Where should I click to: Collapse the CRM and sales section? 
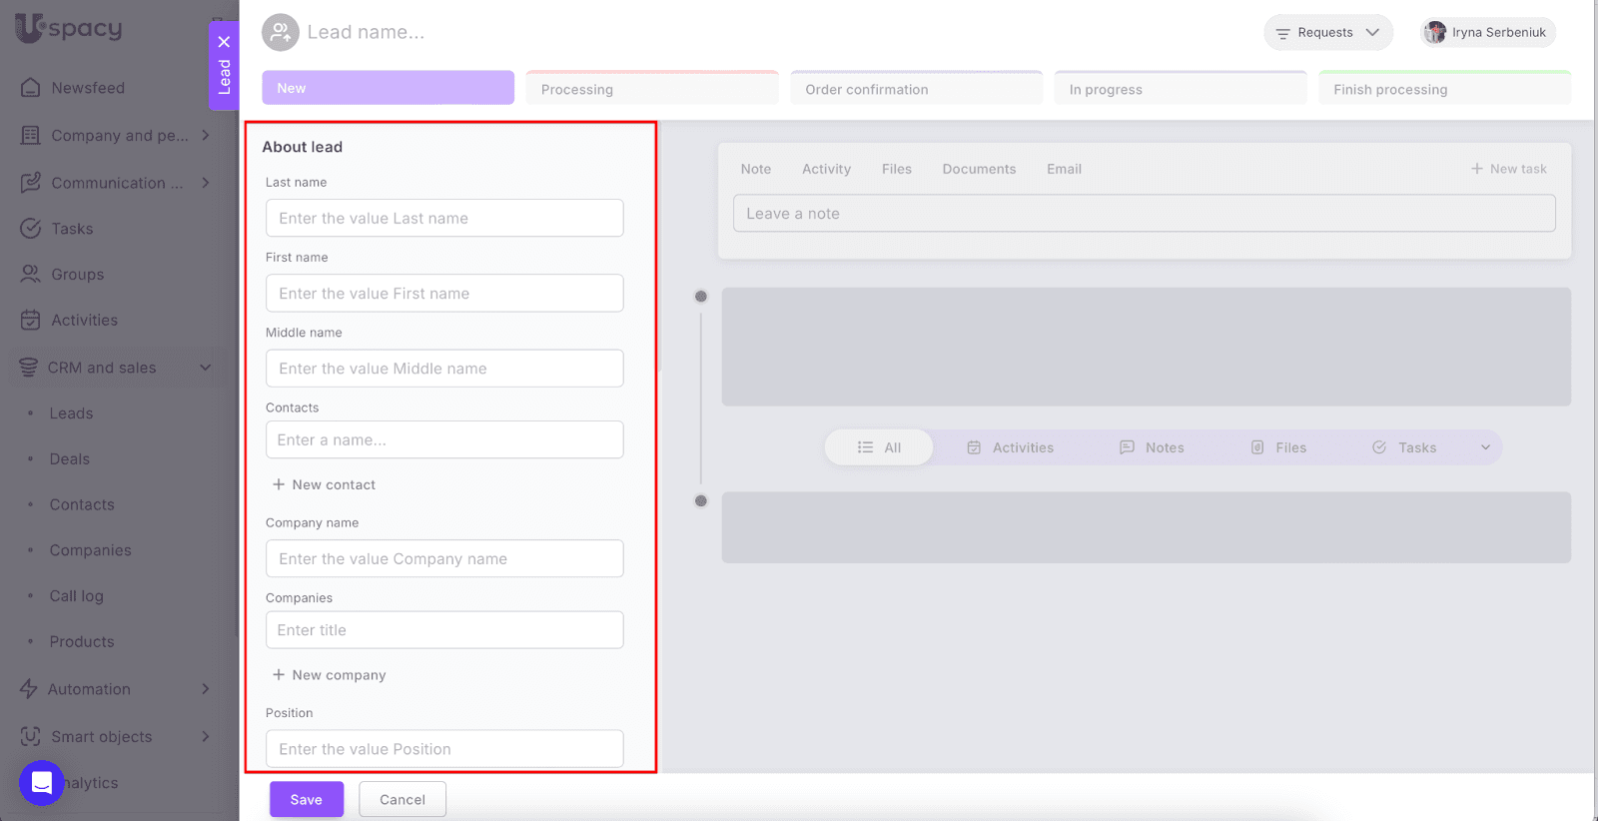pos(205,368)
